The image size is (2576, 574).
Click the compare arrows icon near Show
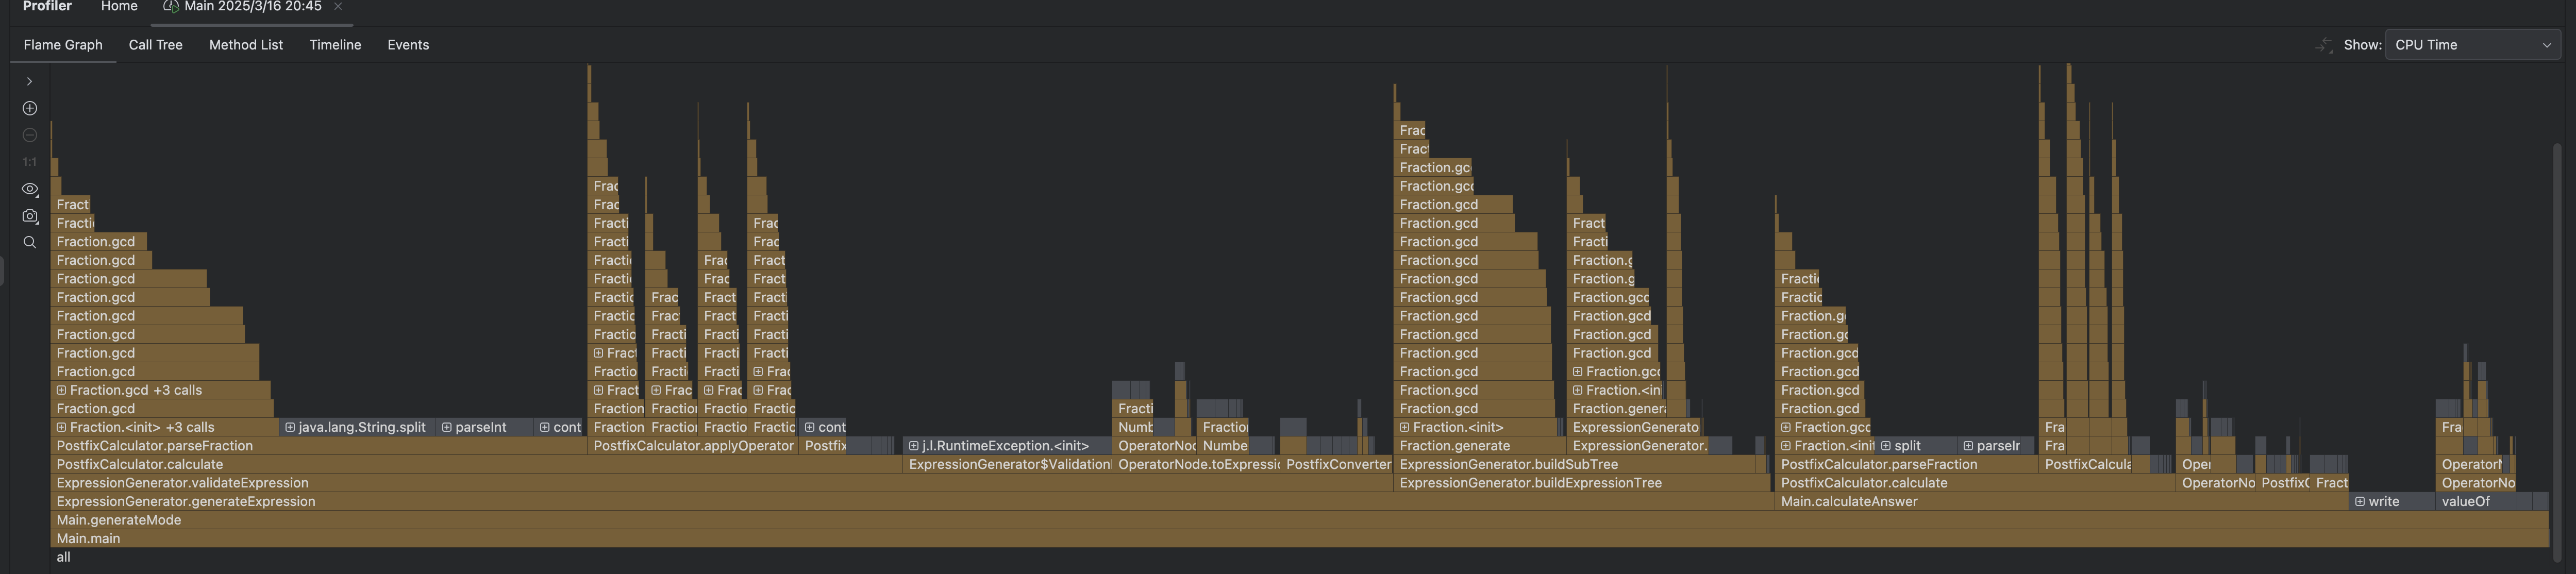2324,45
